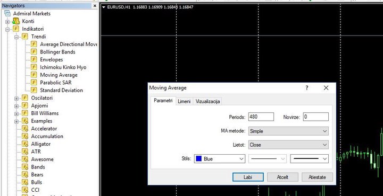Click the Ichimoku Kinko Hyo icon
The width and height of the screenshot is (383, 196).
34,67
